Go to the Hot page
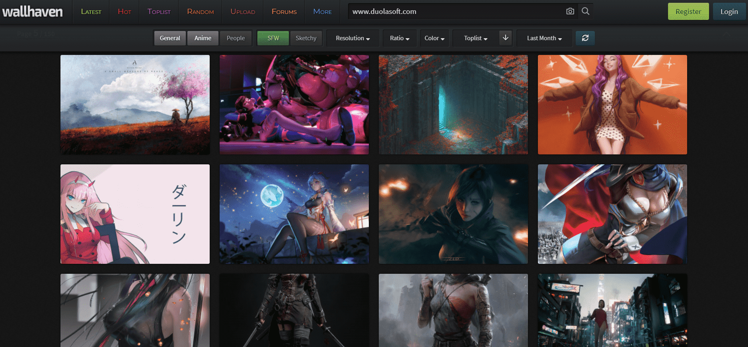 [x=125, y=12]
